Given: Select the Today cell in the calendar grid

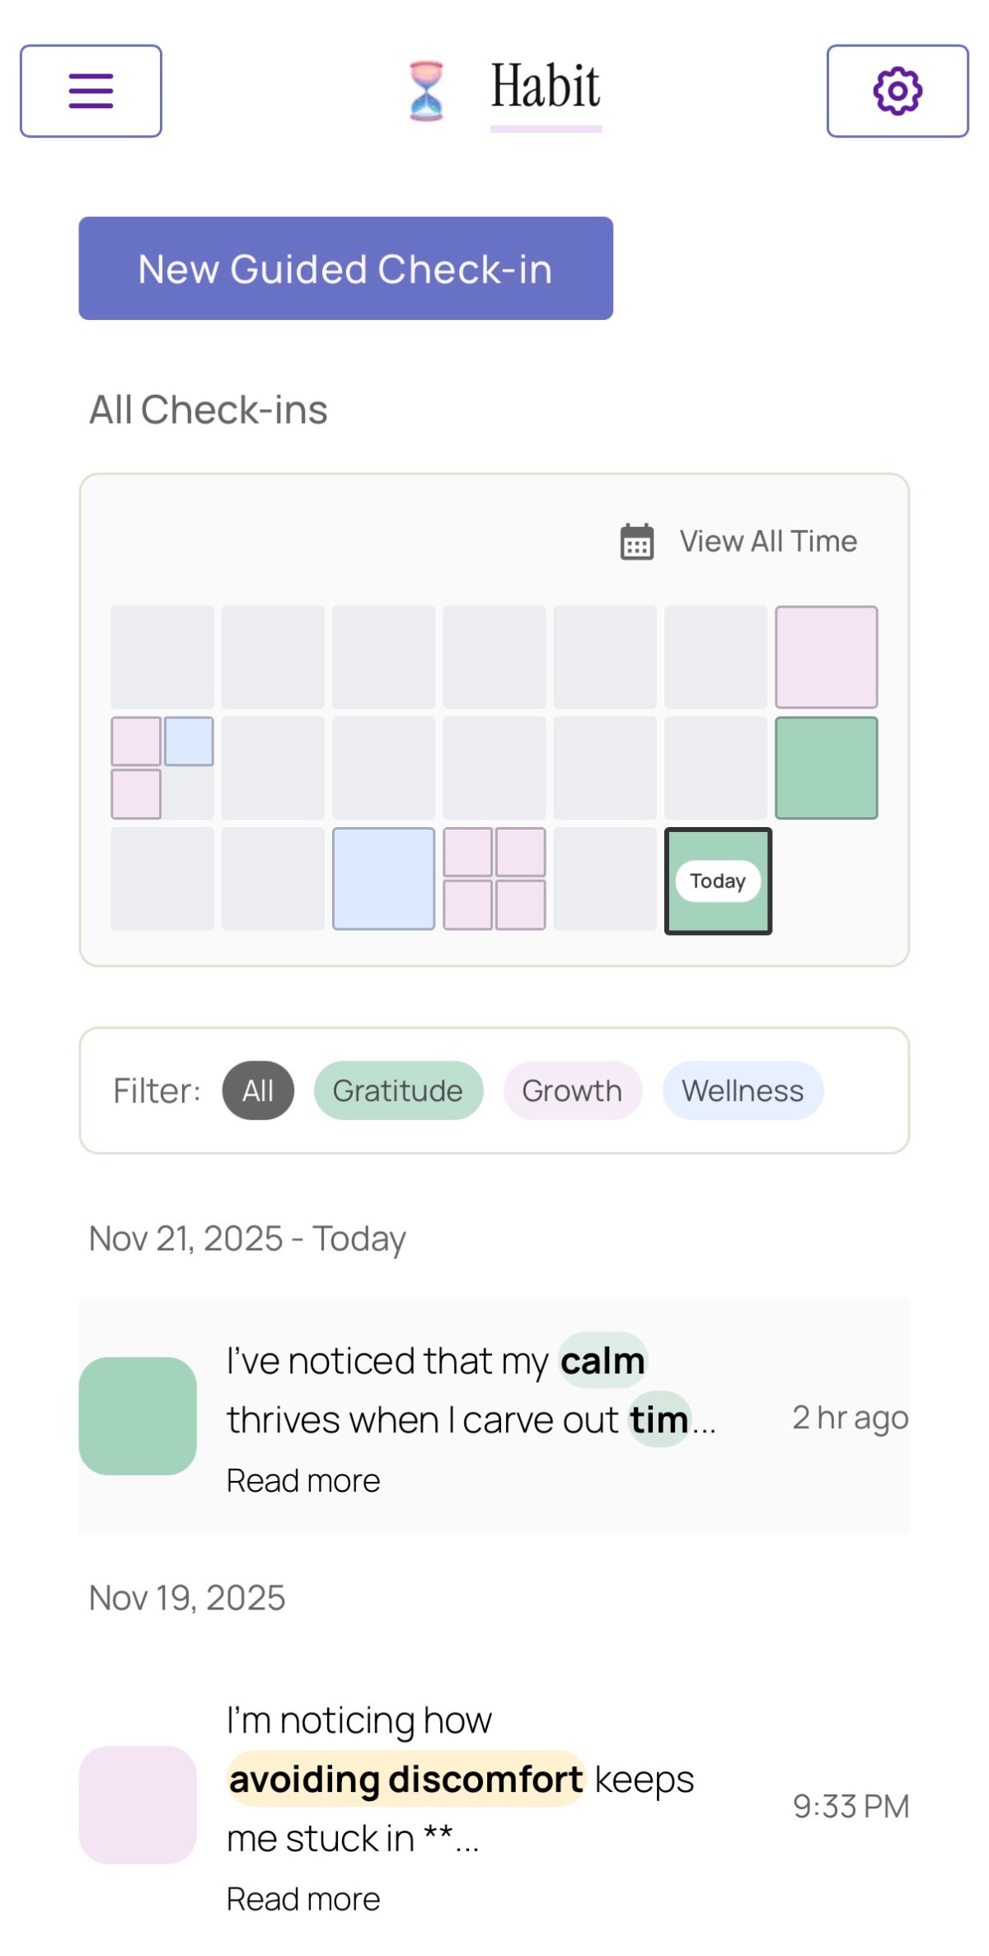Looking at the screenshot, I should (718, 881).
